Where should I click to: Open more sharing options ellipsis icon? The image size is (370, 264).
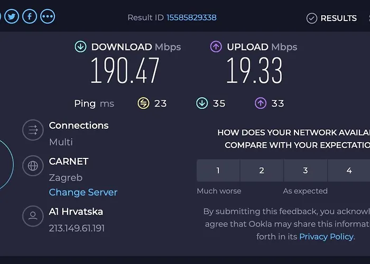[x=48, y=16]
